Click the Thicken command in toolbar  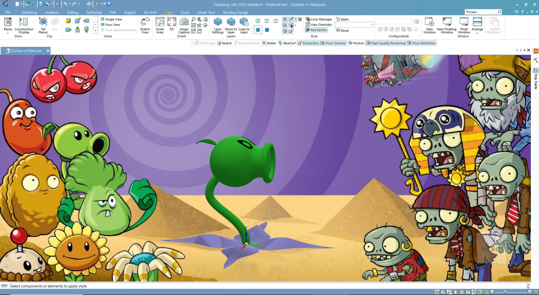pos(356,43)
